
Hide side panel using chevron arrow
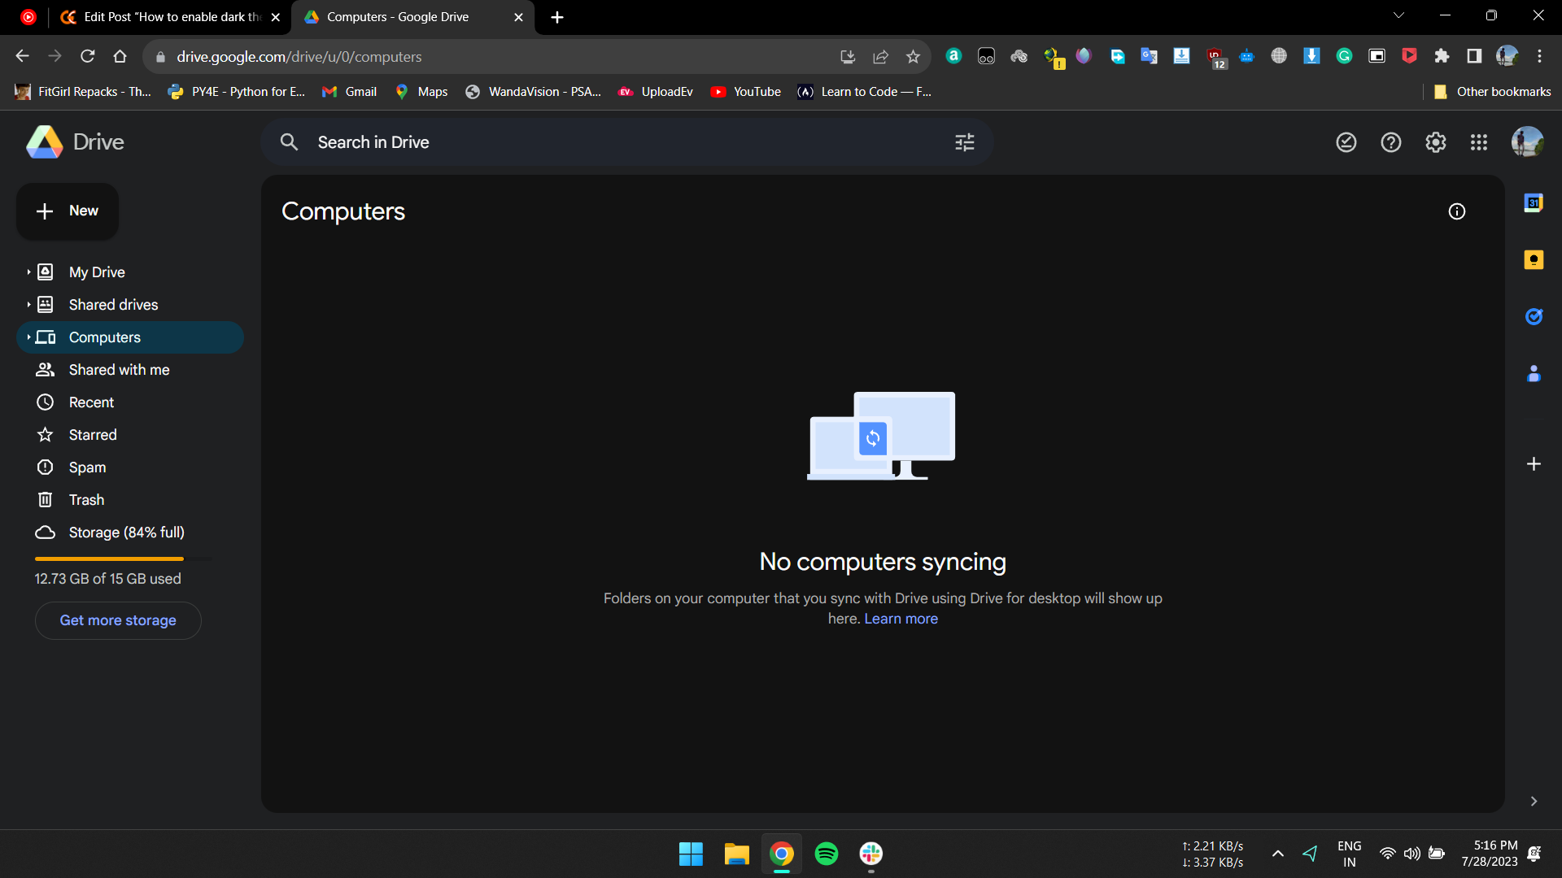tap(1534, 802)
